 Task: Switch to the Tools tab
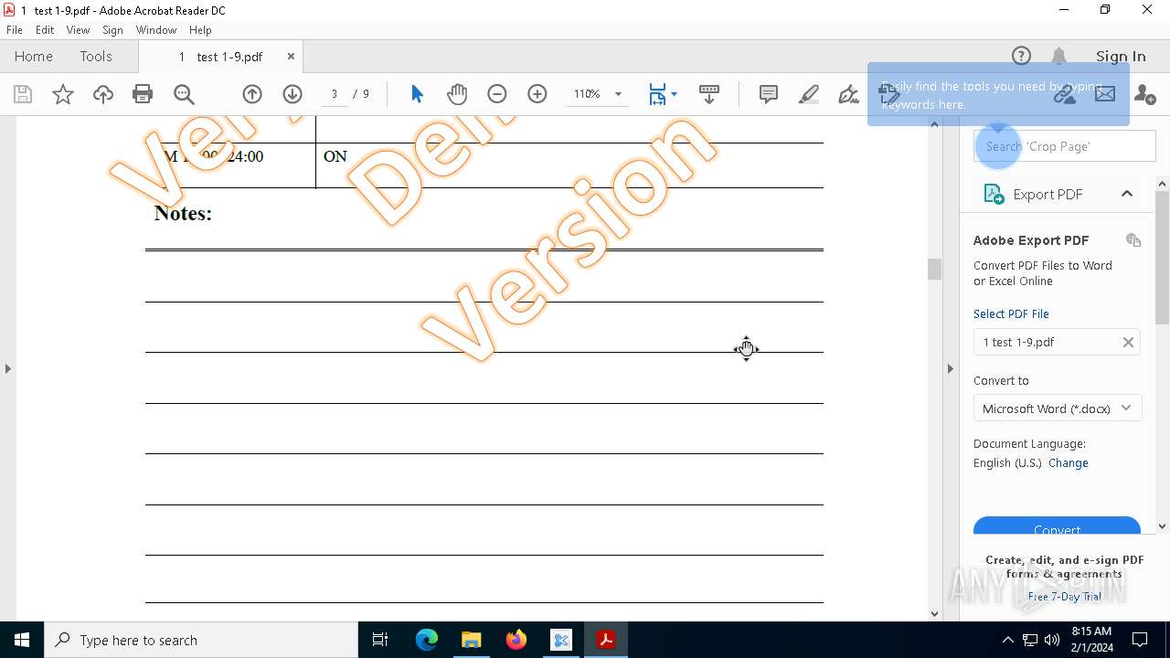click(x=96, y=57)
